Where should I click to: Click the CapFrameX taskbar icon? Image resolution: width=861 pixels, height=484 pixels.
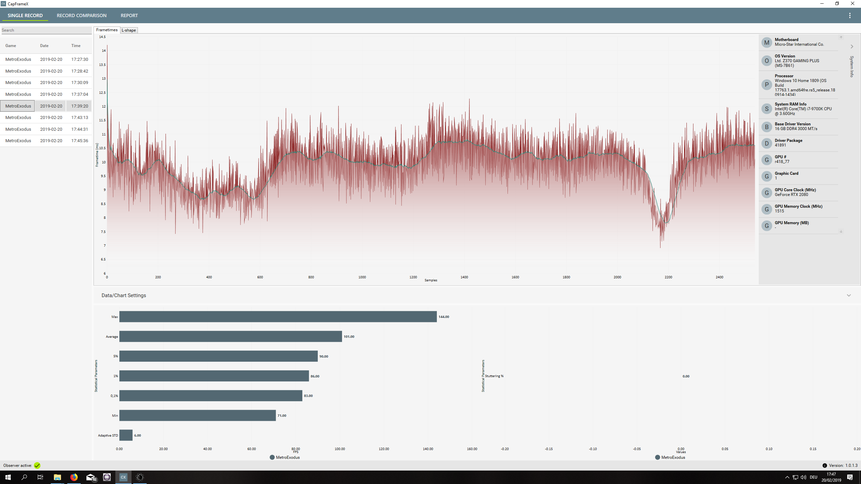click(x=123, y=477)
